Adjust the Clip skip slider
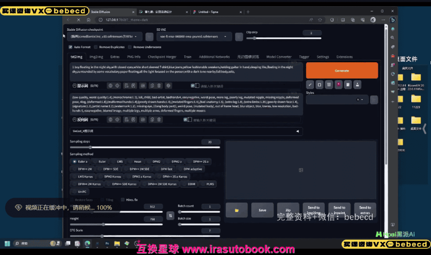Screen dimensions: 431x255 [284, 38]
